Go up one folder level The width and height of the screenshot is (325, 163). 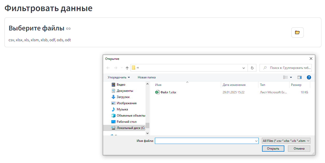(127, 68)
